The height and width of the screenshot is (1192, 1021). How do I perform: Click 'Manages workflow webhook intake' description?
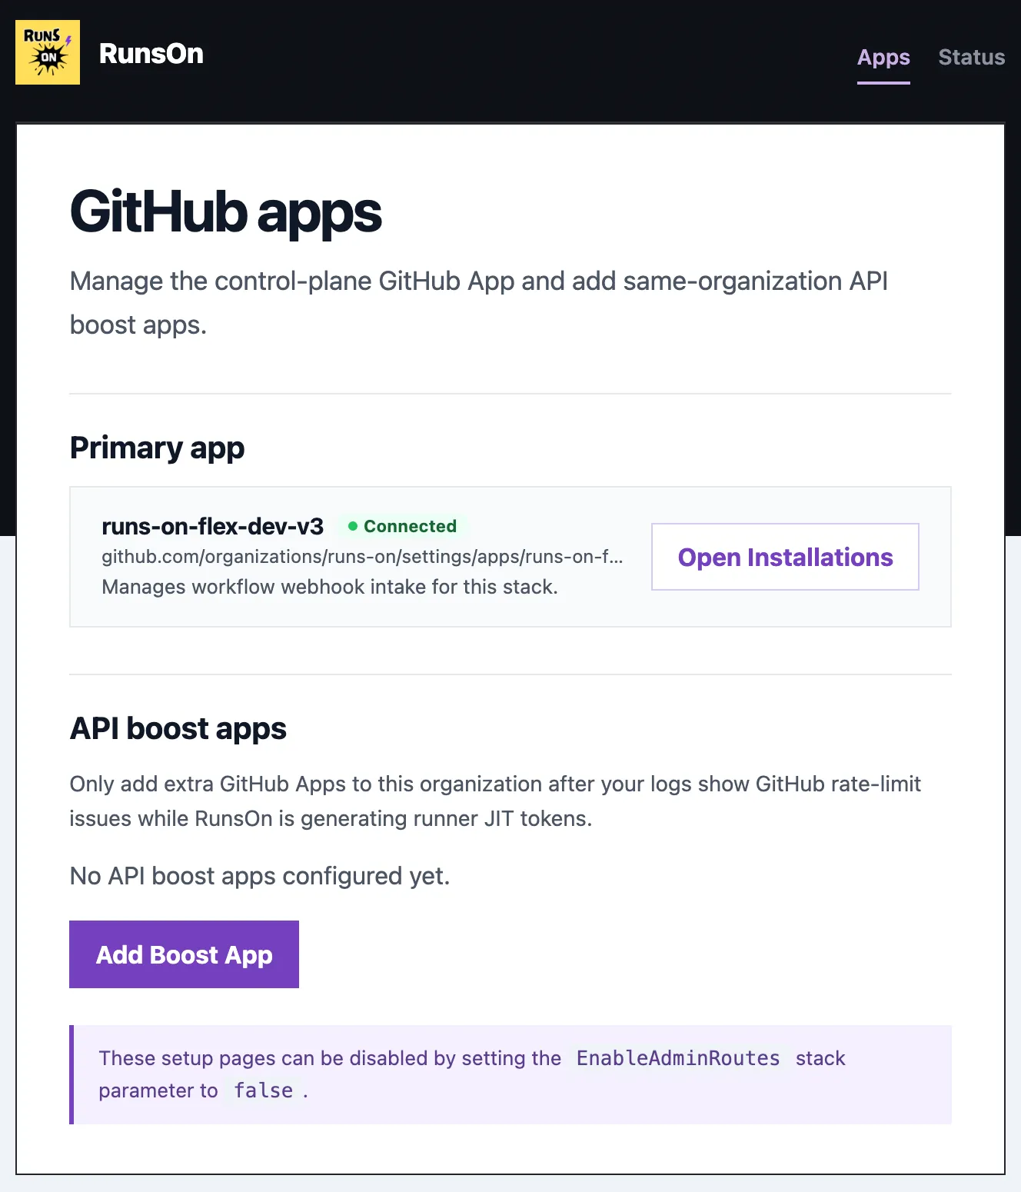(330, 587)
